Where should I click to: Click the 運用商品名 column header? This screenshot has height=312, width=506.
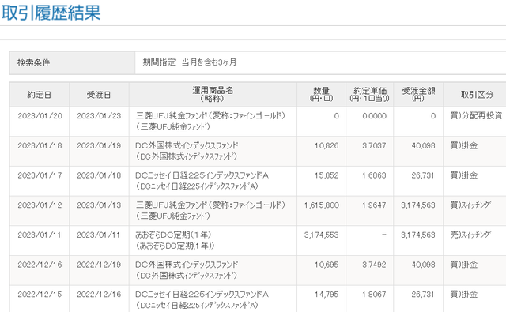click(213, 95)
